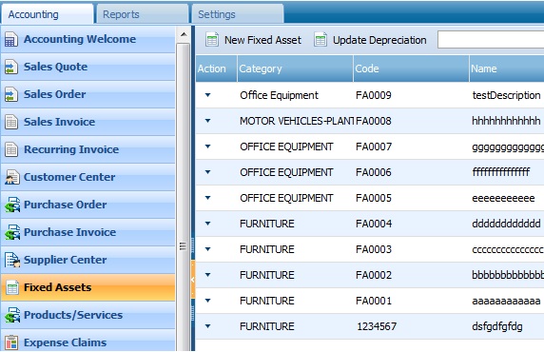Select Fixed Assets in sidebar

(x=88, y=287)
